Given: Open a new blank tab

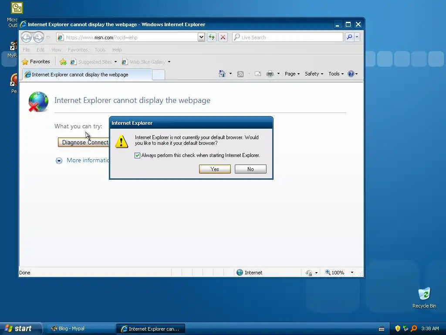Looking at the screenshot, I should [159, 75].
